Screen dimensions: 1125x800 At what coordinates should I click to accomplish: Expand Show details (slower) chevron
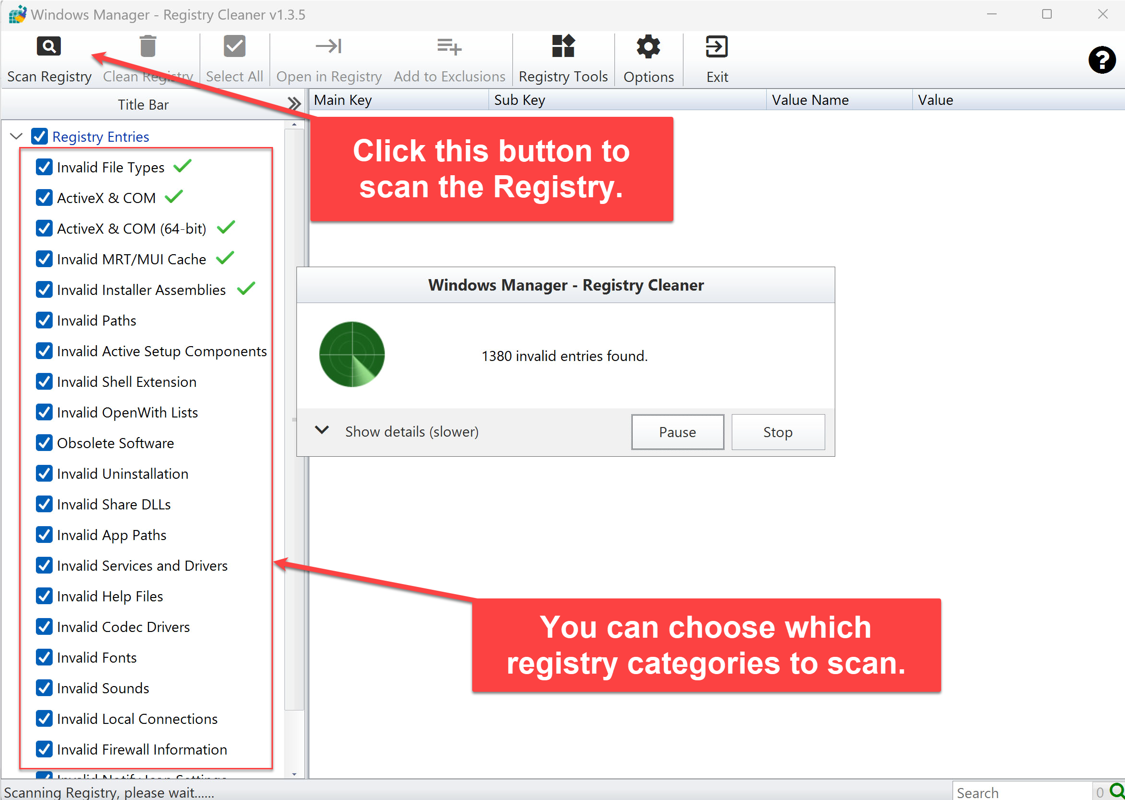point(322,430)
